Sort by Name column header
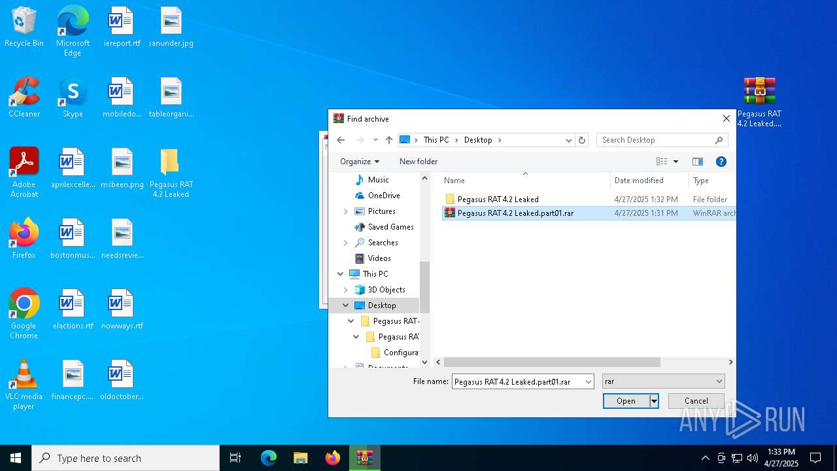Screen dimensions: 837x471 click(x=524, y=181)
